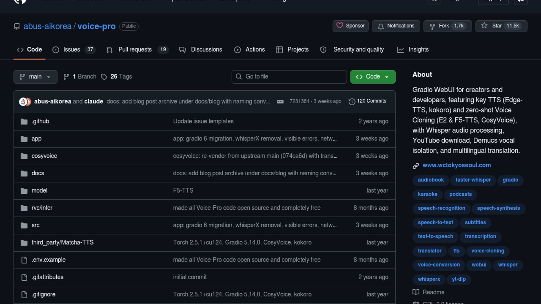The width and height of the screenshot is (541, 304).
Task: Focus the Go to file search field
Action: pyautogui.click(x=289, y=77)
